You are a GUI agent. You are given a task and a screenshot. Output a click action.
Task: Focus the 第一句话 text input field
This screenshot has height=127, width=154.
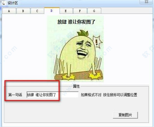point(52,95)
